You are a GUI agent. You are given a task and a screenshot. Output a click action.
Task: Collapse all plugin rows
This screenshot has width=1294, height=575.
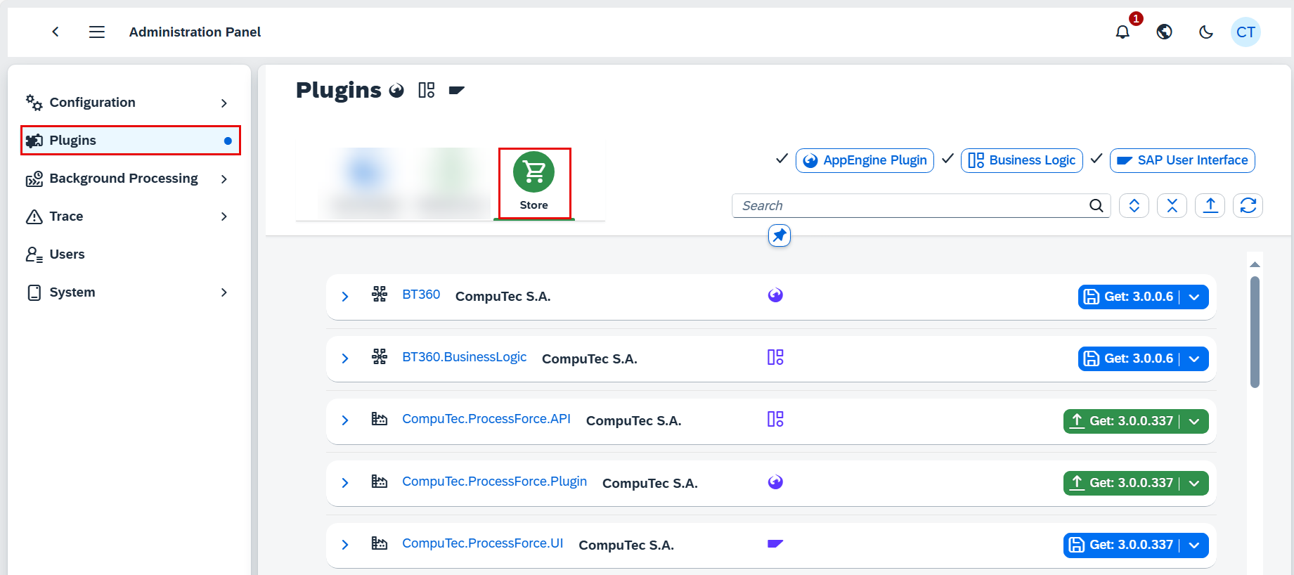click(1172, 205)
